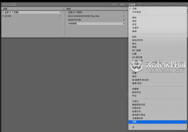Choose 城市 from the dropdown menu
This screenshot has height=132, width=188.
158,77
